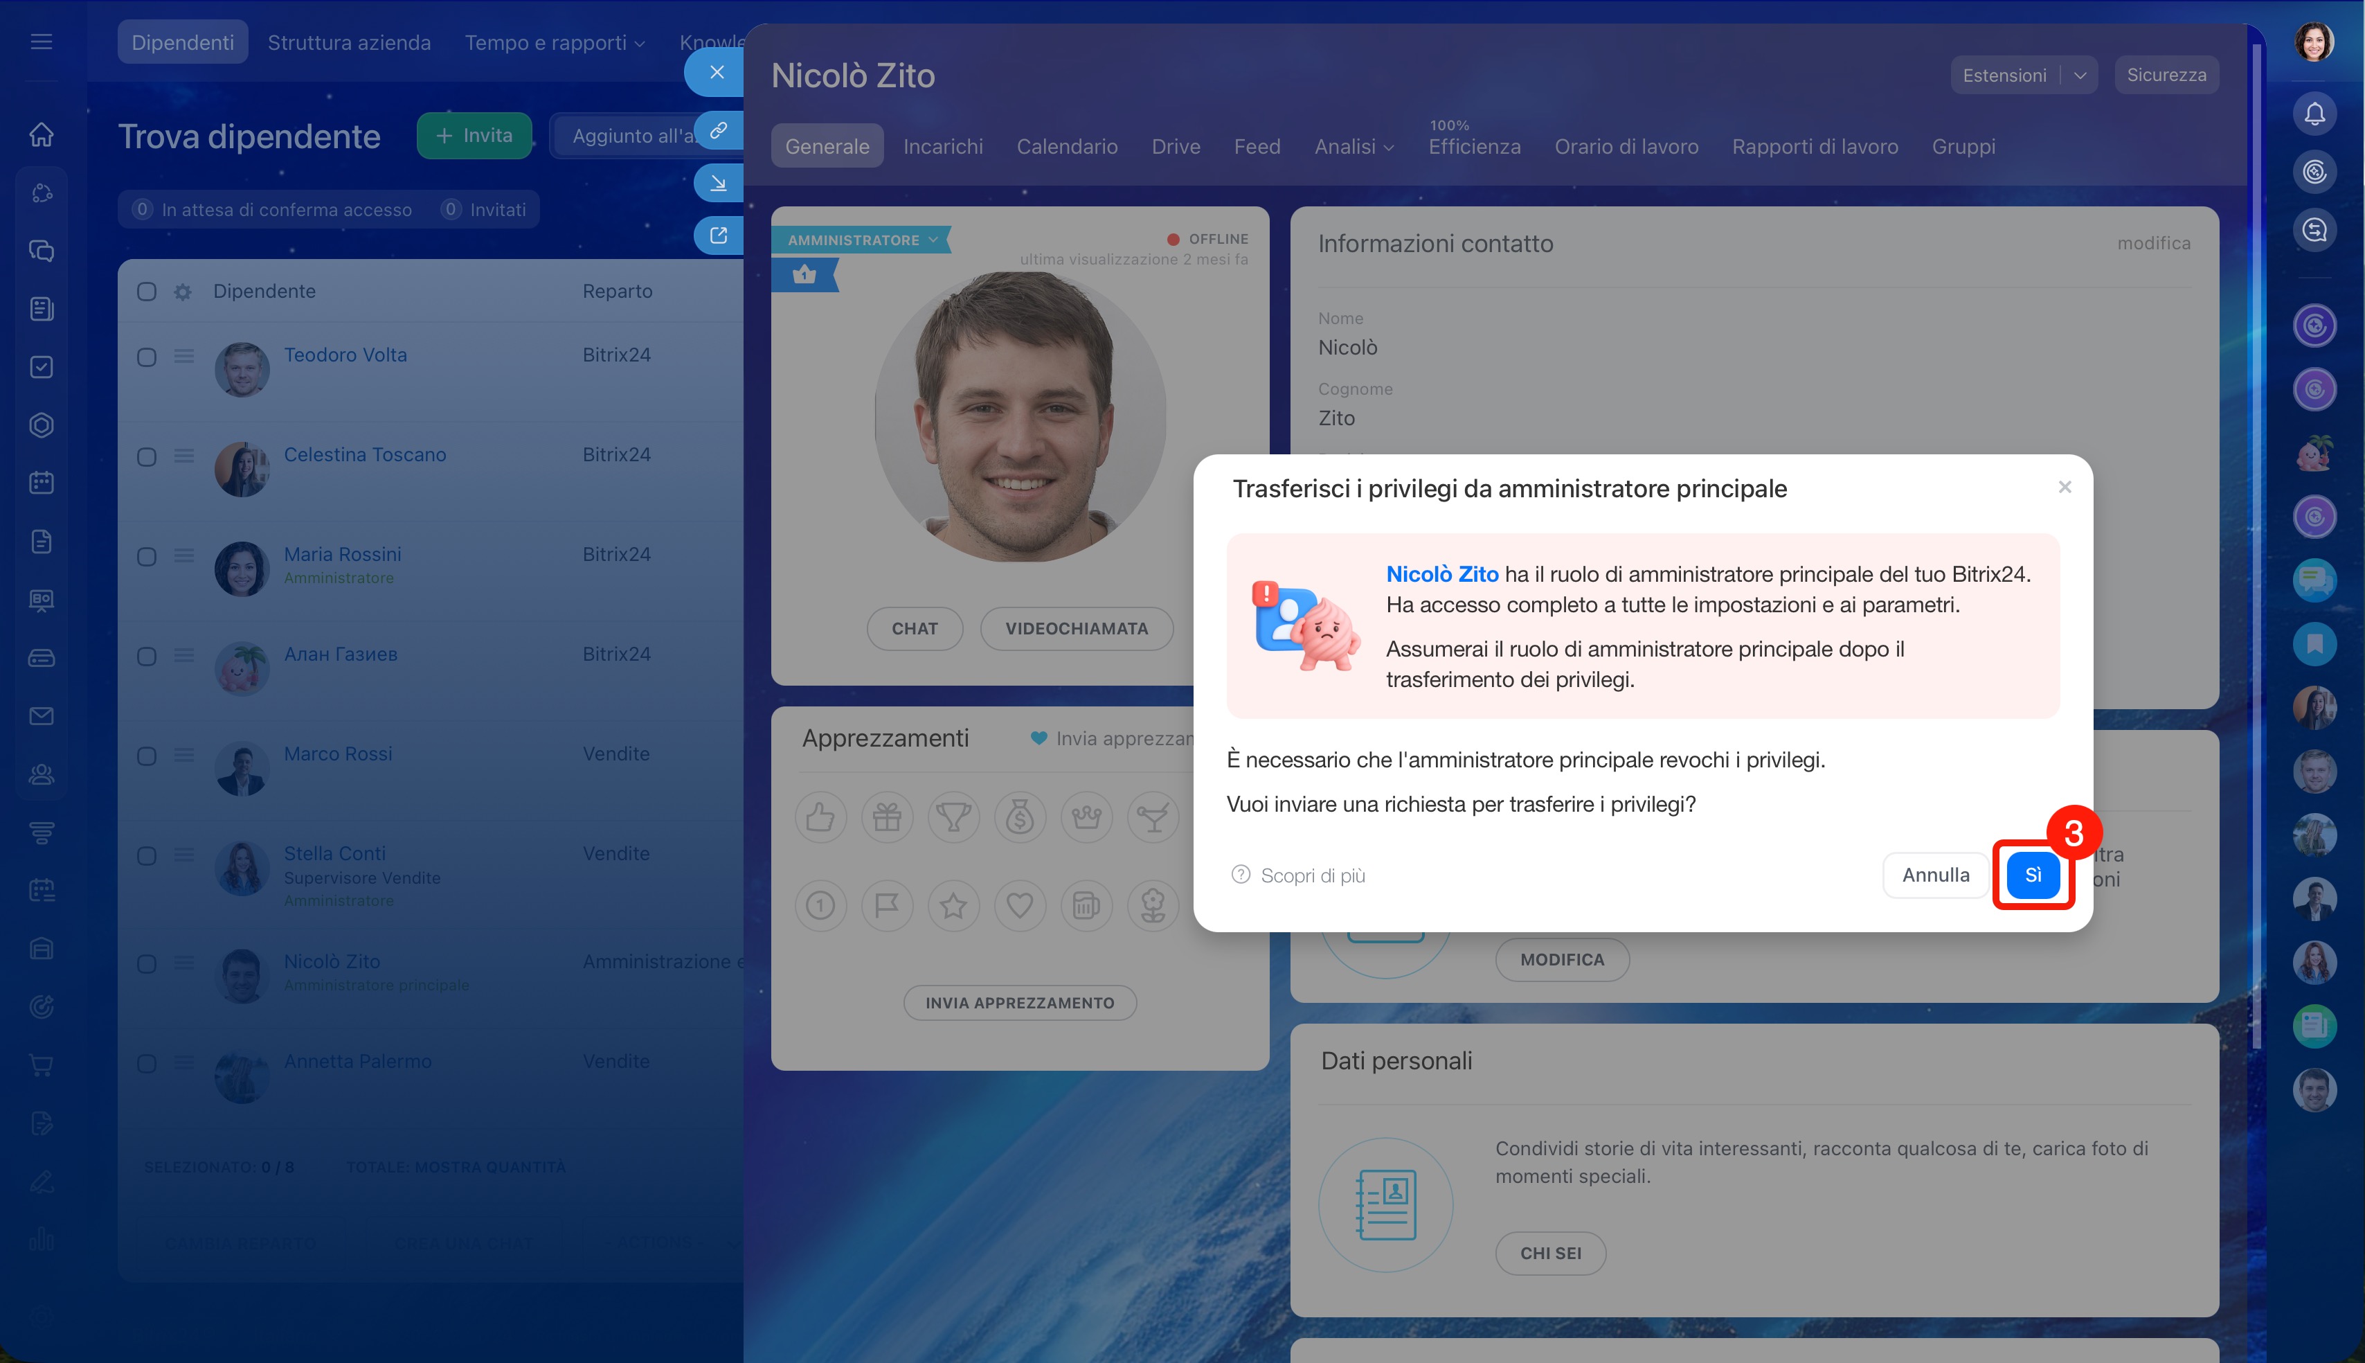Click the Scopri di più link
This screenshot has height=1363, width=2365.
point(1311,875)
